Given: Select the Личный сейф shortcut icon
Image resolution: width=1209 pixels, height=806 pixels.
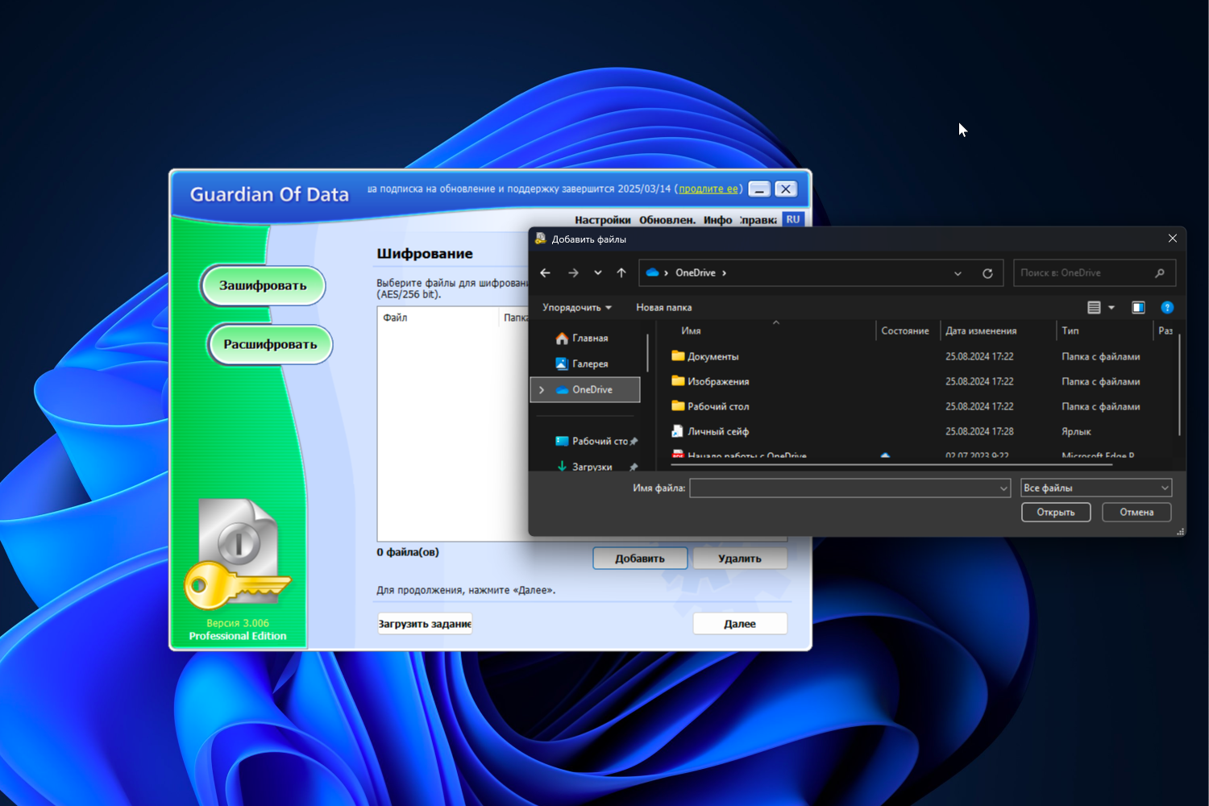Looking at the screenshot, I should tap(678, 431).
